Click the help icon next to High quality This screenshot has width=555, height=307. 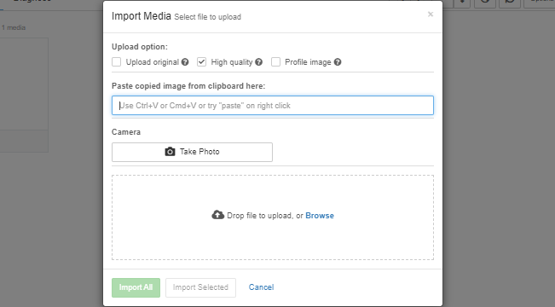(258, 62)
